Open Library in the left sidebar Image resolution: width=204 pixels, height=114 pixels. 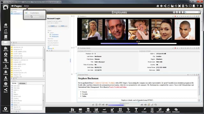tap(6, 49)
